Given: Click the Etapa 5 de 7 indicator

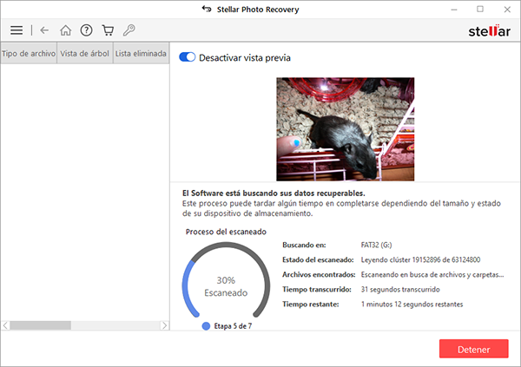Looking at the screenshot, I should [227, 326].
